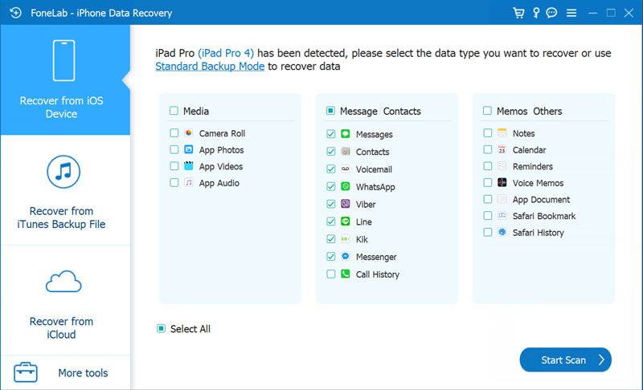643x390 pixels.
Task: Click the Calendar icon
Action: 502,149
